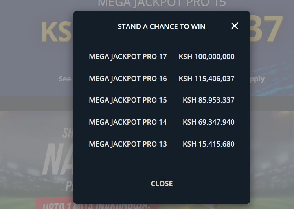Click the KSH 69,347,940 prize amount
Viewport: 294px width, 209px height.
tap(208, 122)
